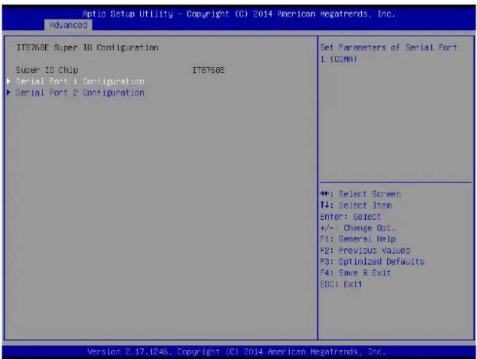Select the Super IO Chip label

[x=47, y=70]
